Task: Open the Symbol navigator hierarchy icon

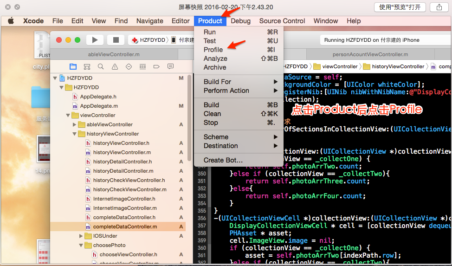Action: 87,67
